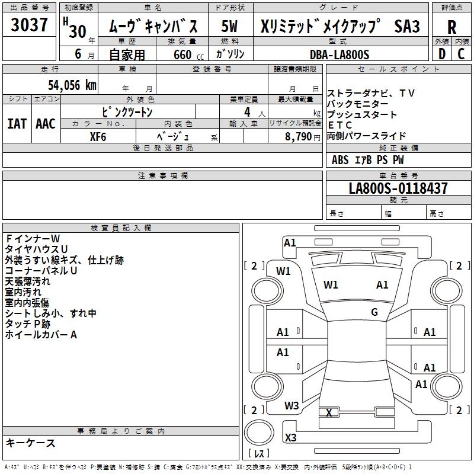Click the セールスポイント section header
Image resolution: width=474 pixels, height=474 pixels.
[x=398, y=69]
